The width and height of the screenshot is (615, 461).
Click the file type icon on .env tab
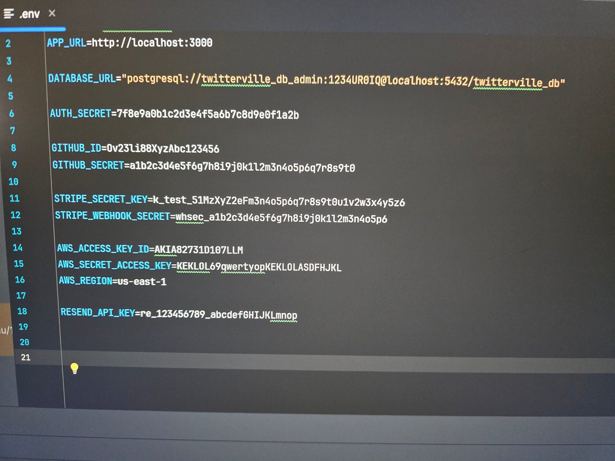(x=8, y=14)
